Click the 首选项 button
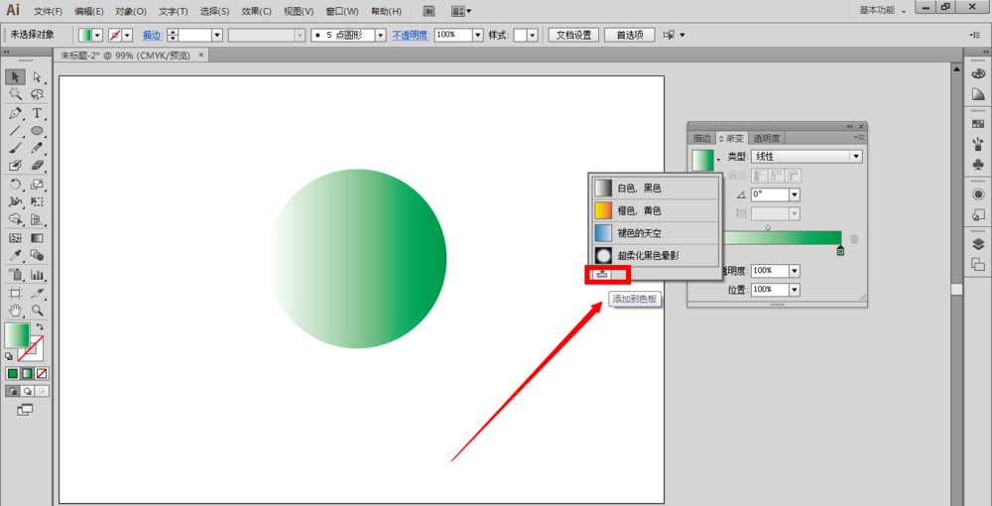The height and width of the screenshot is (506, 992). [x=629, y=35]
